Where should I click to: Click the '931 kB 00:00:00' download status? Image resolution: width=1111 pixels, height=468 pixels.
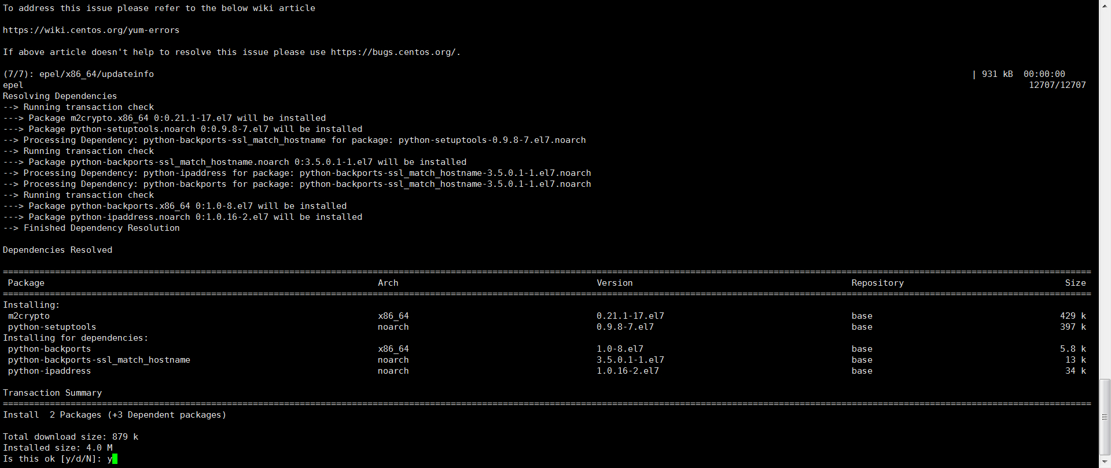click(x=1024, y=74)
